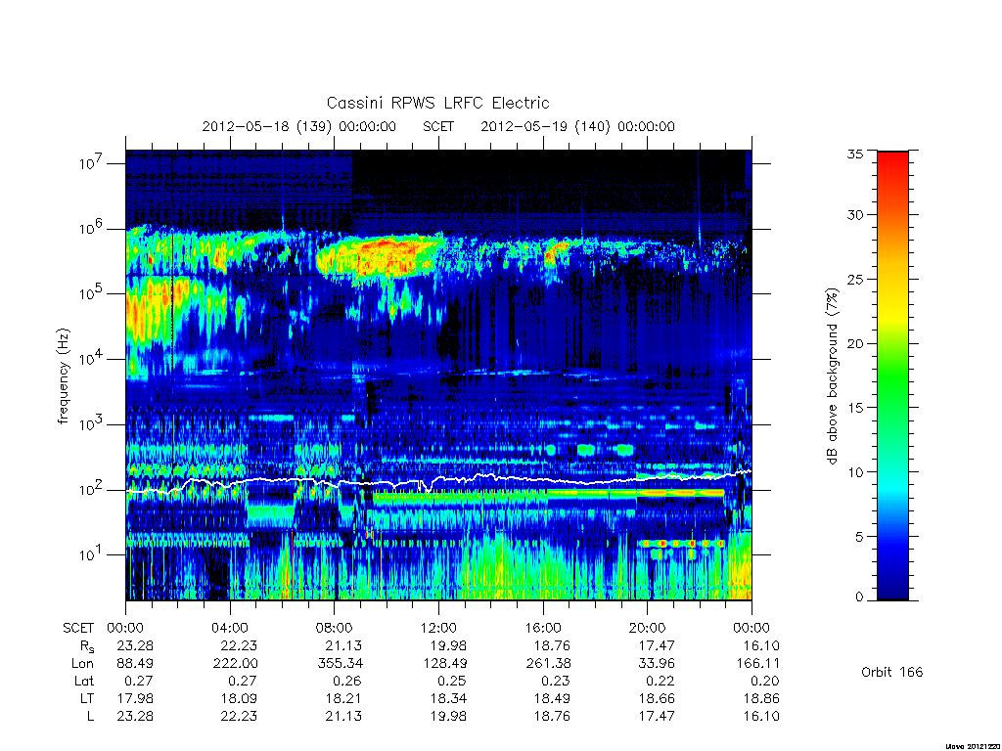Click the 'Lon' row label
The image size is (1002, 751).
pos(82,664)
